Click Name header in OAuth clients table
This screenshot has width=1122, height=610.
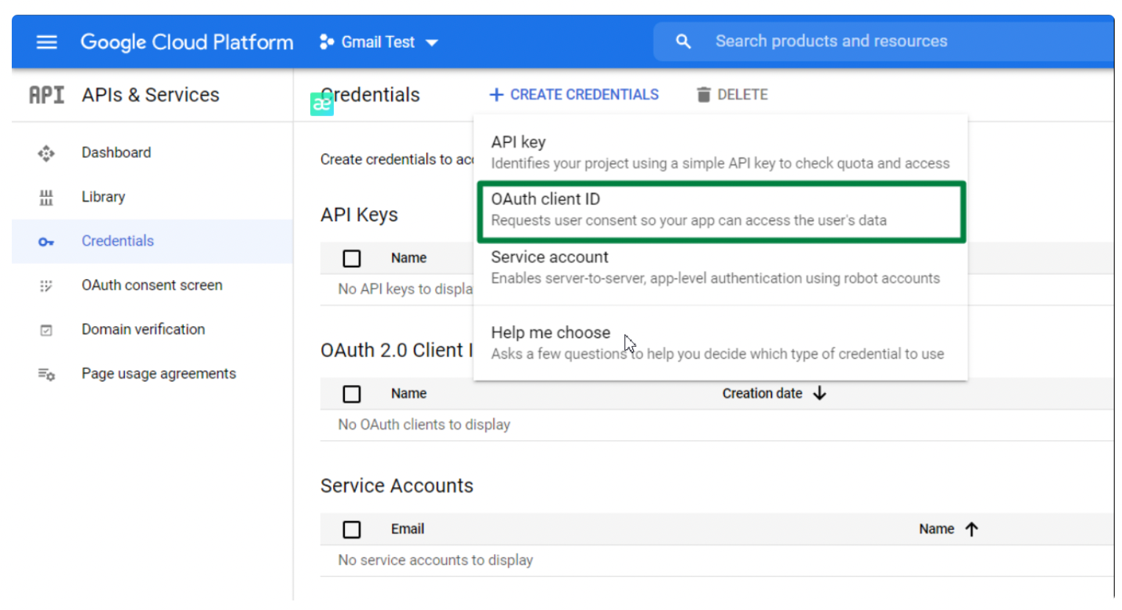[x=409, y=393]
